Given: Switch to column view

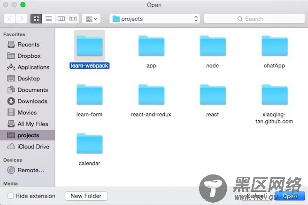Looking at the screenshot, I should [x=61, y=19].
